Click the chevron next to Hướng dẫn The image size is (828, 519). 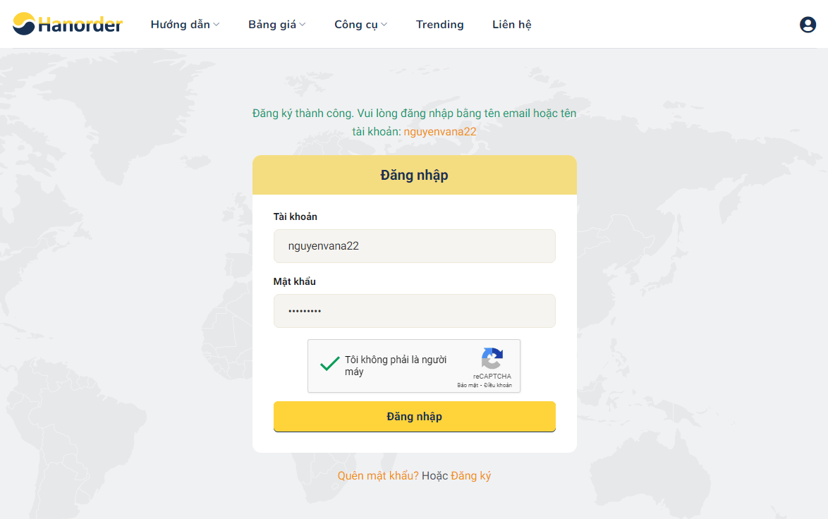(216, 24)
